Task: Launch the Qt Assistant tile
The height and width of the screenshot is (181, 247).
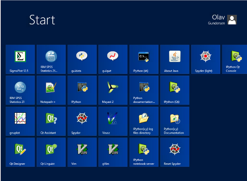Action: [x=51, y=121]
